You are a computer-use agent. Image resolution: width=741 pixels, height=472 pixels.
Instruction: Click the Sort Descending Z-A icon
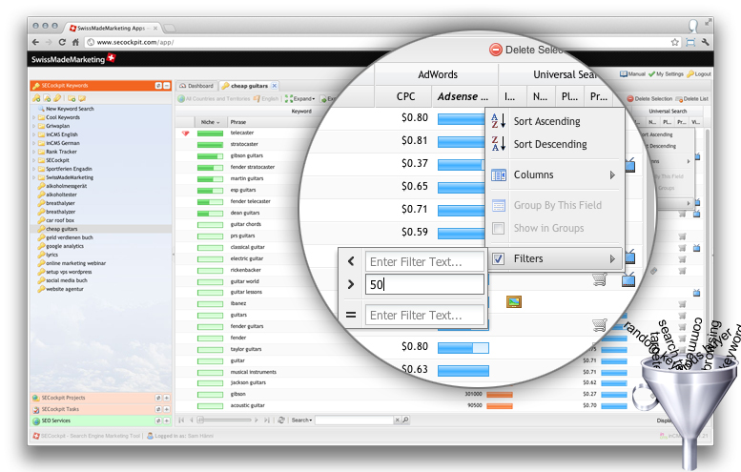pyautogui.click(x=499, y=144)
